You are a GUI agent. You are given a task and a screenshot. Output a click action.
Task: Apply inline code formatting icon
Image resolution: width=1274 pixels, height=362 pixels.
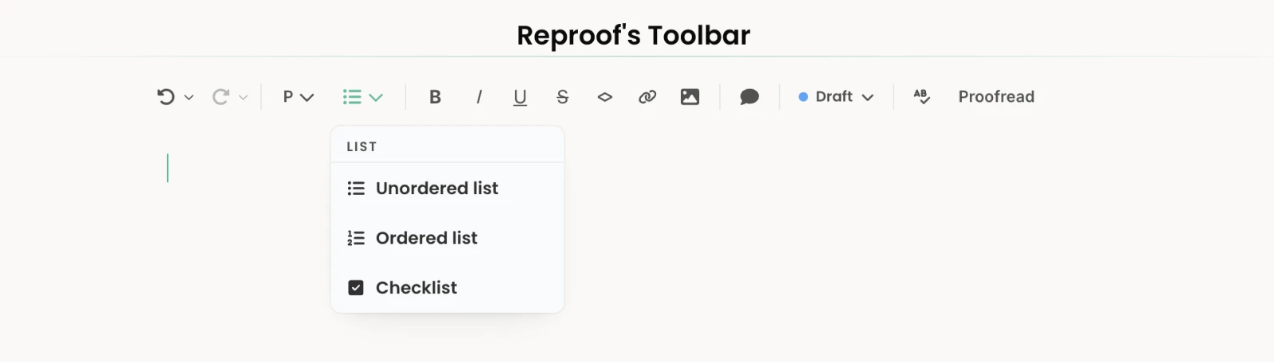pos(605,97)
